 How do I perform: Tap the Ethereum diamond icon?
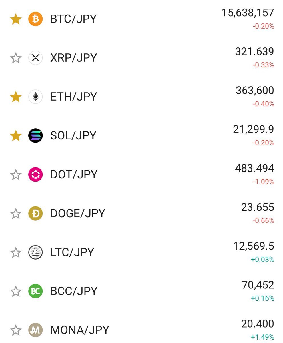tap(35, 97)
